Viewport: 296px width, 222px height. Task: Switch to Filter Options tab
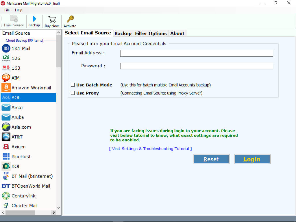coord(151,33)
